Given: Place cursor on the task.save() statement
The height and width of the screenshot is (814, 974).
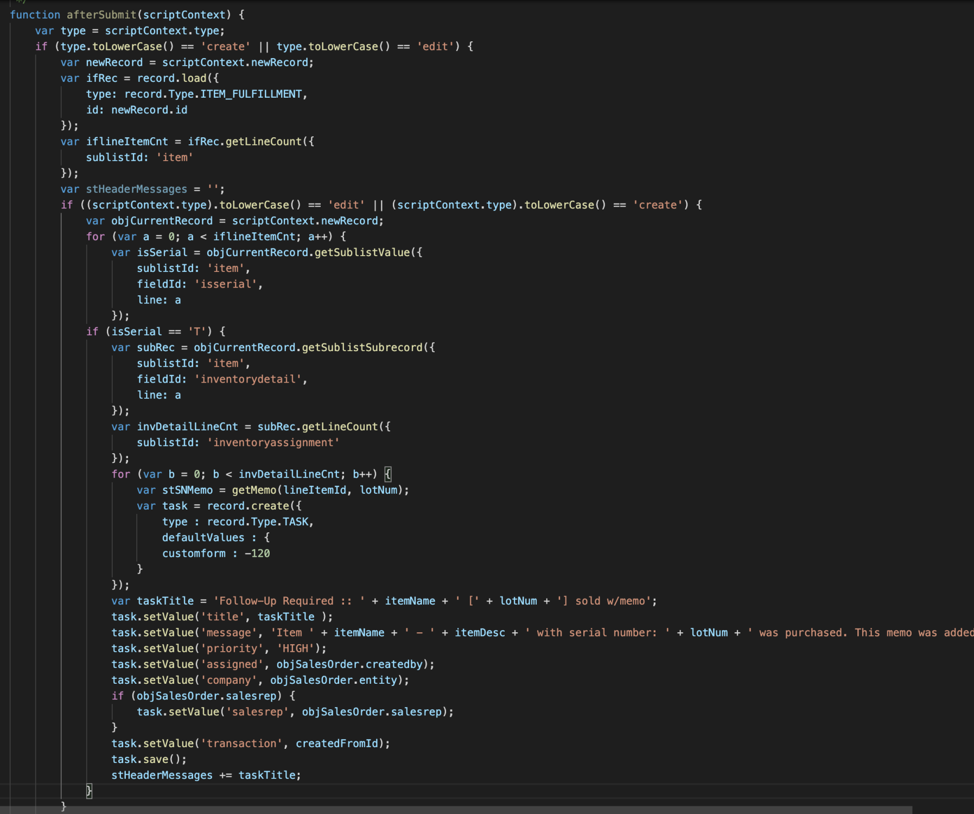Looking at the screenshot, I should pos(148,759).
